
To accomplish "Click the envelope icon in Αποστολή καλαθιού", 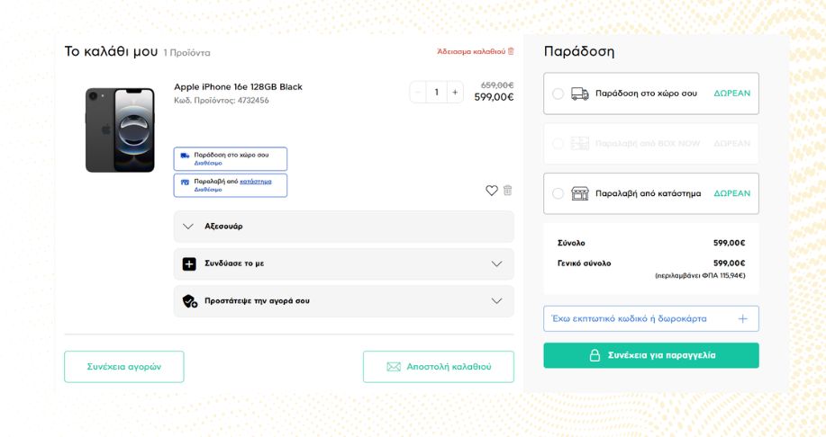I will (393, 367).
